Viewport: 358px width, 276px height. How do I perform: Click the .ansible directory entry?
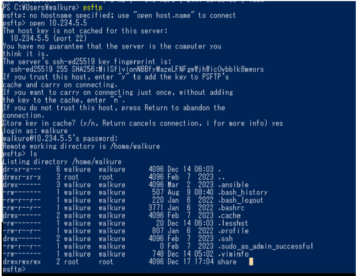233,185
